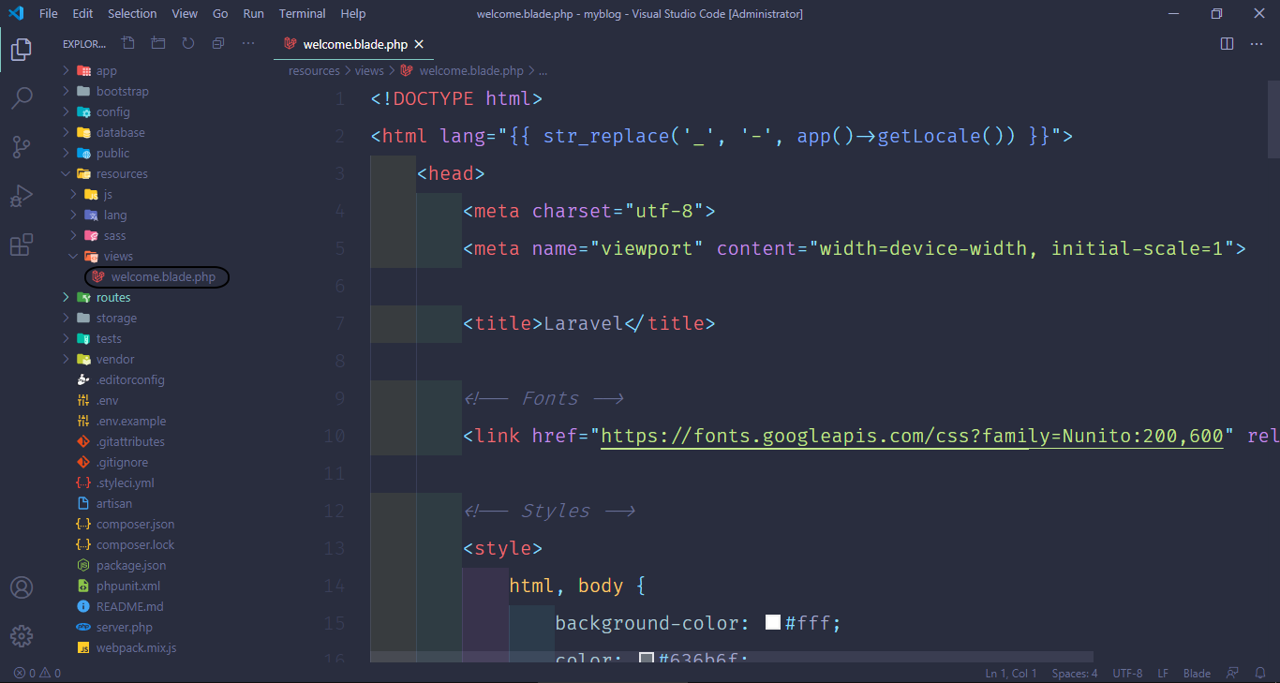Open the Selection menu
Screen dimensions: 1280x683
tap(132, 13)
